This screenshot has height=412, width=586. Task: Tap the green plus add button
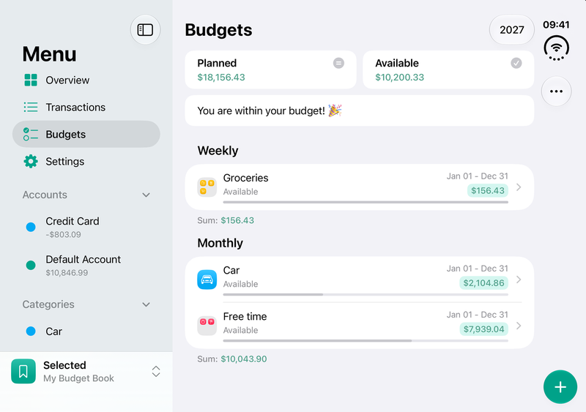(560, 387)
